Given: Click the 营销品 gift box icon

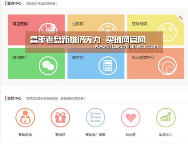Looking at the screenshot, I should click(60, 118).
